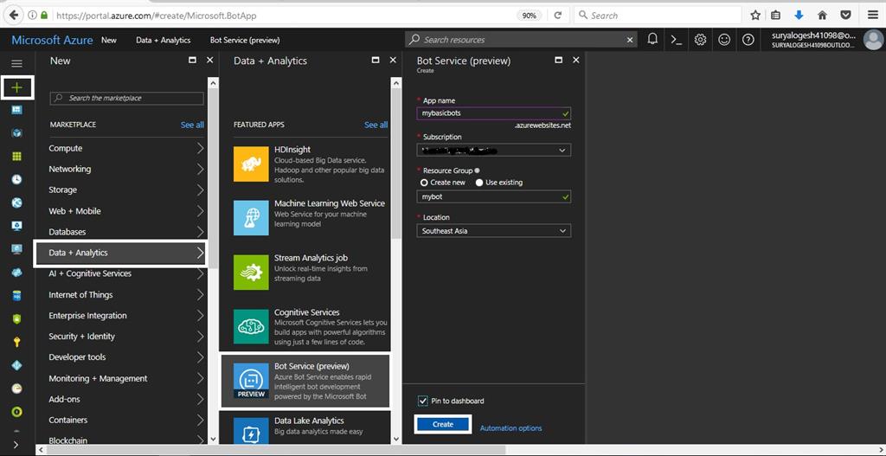Click the Pocket icon in browser toolbar
The width and height of the screenshot is (886, 456).
point(846,16)
